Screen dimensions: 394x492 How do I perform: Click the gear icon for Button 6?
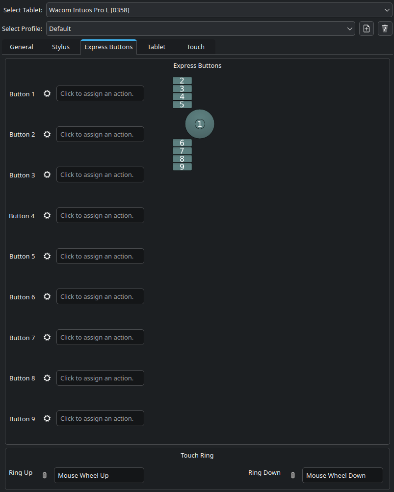pos(47,296)
